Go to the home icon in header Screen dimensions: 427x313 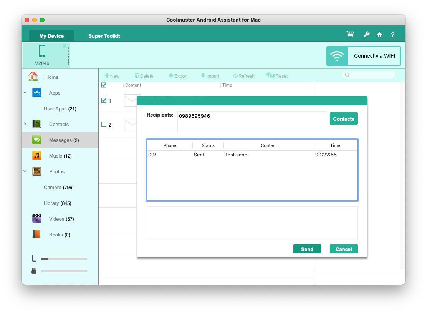(379, 34)
